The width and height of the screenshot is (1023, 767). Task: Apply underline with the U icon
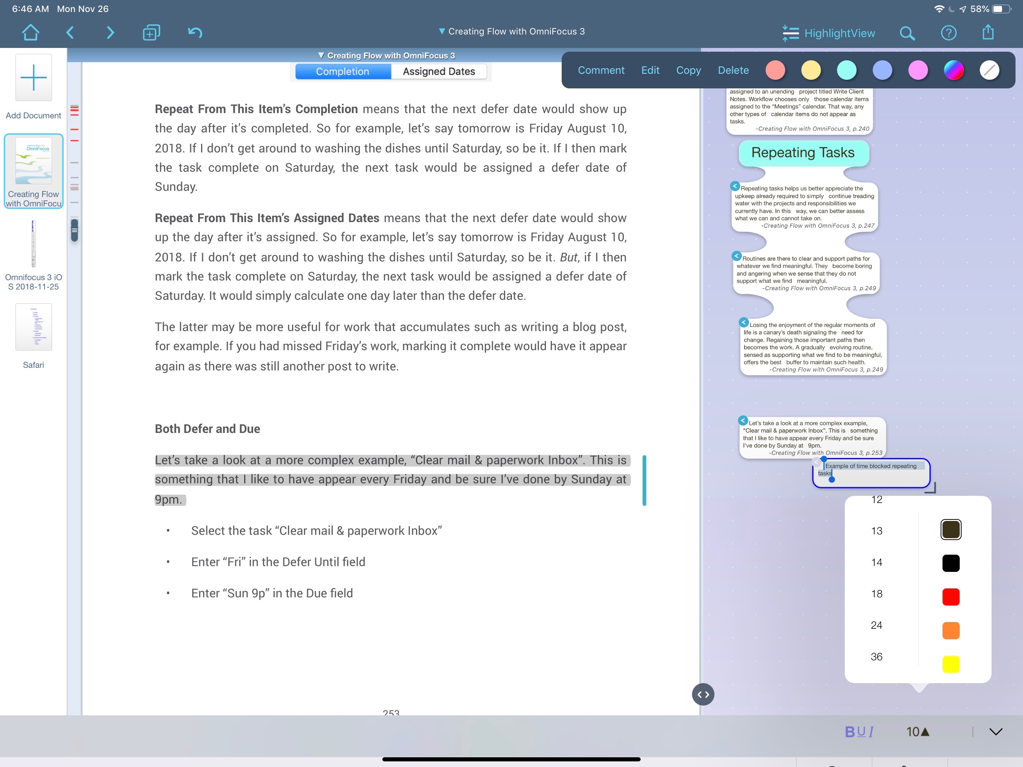click(x=861, y=731)
